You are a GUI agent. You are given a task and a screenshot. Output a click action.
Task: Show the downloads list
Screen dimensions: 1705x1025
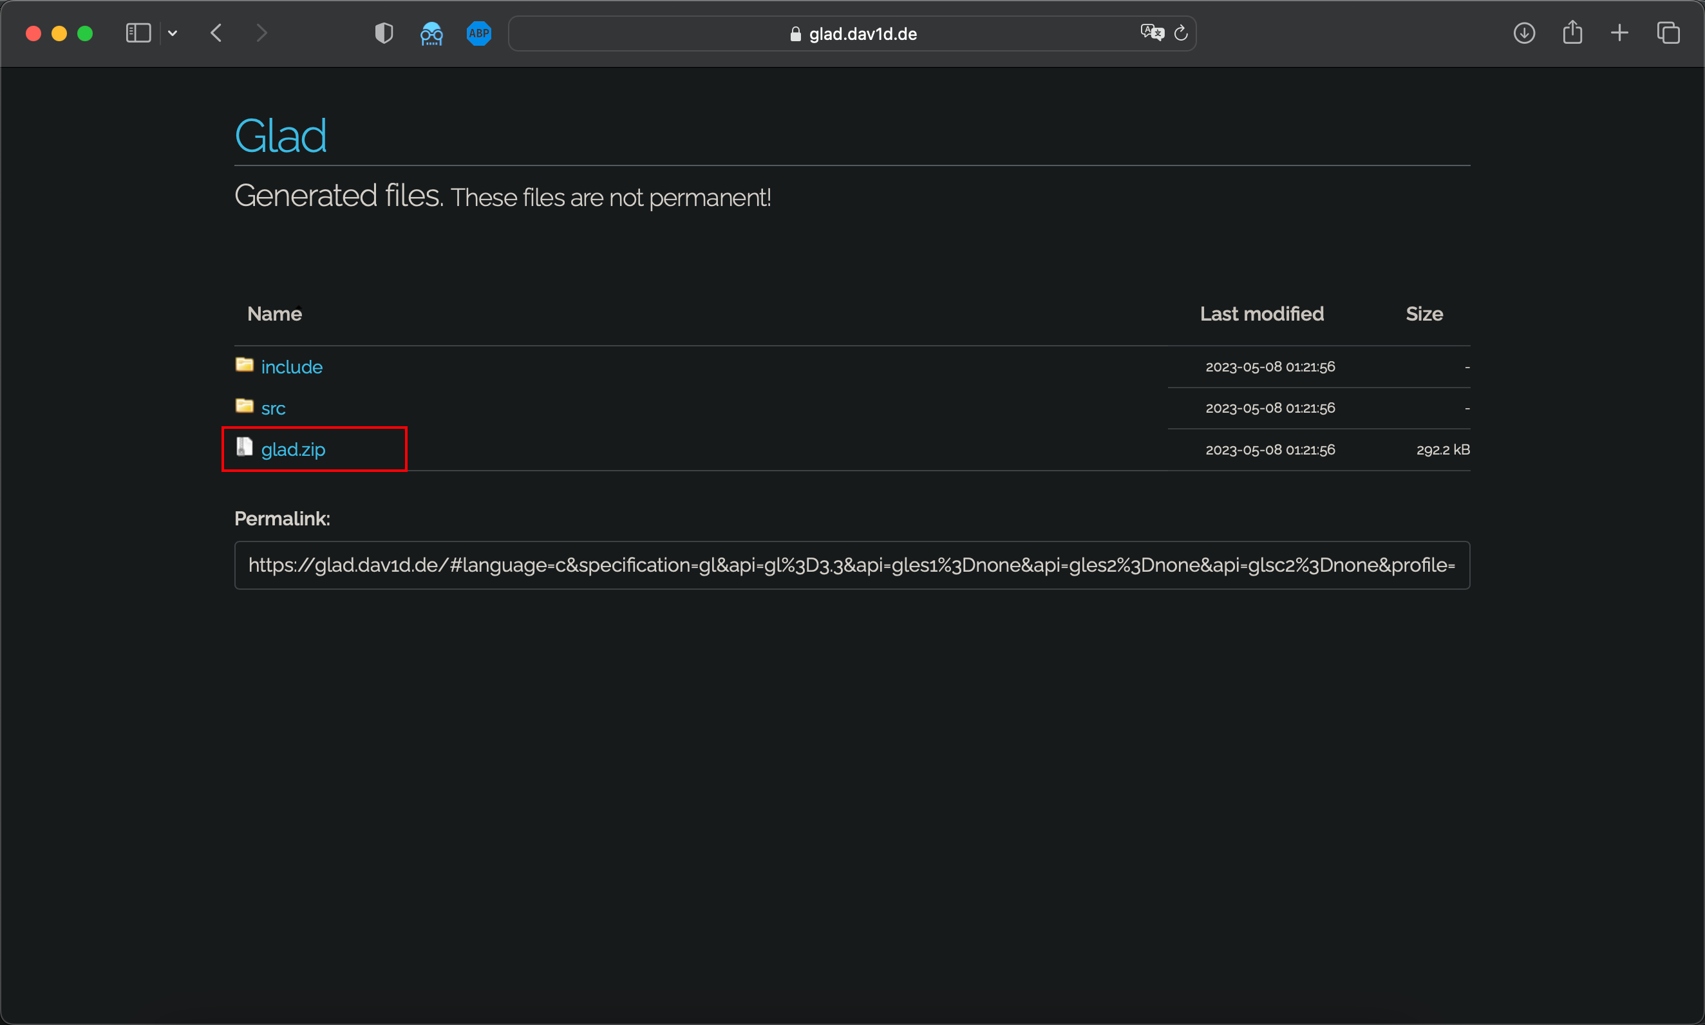(1524, 33)
